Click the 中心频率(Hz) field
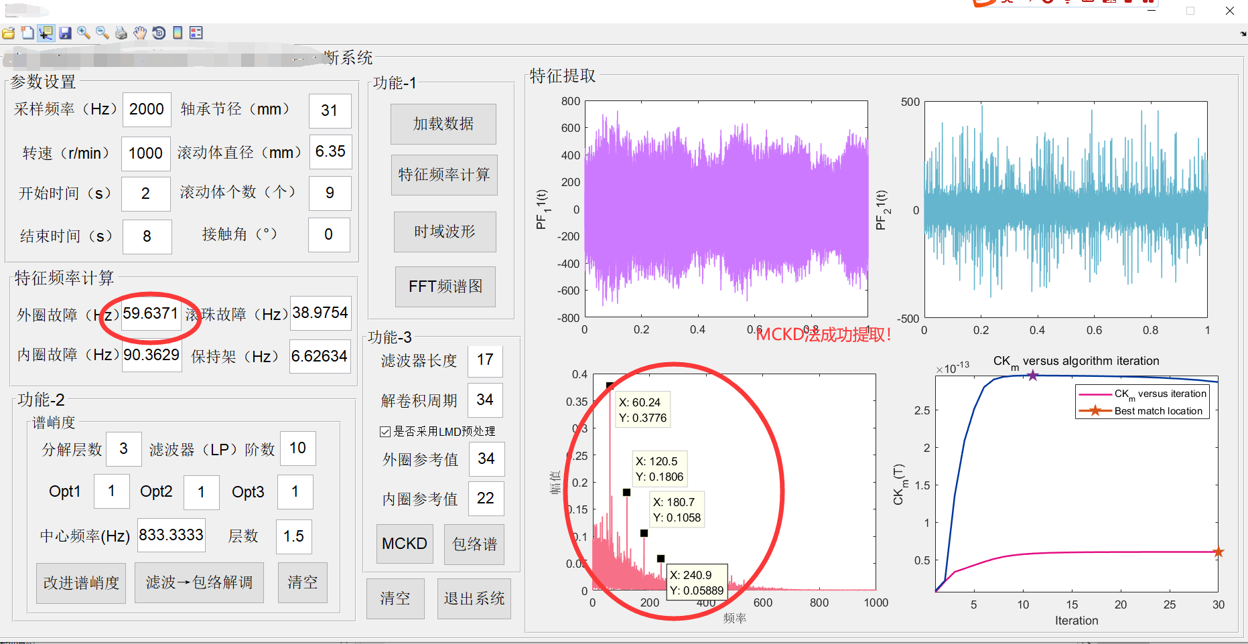Viewport: 1248px width, 644px height. click(x=171, y=536)
